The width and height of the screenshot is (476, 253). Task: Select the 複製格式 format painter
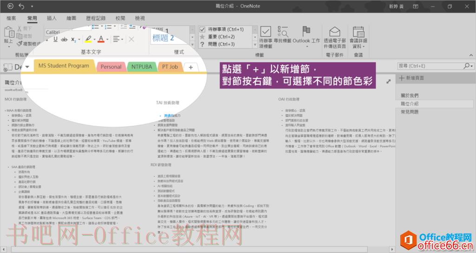[28, 44]
